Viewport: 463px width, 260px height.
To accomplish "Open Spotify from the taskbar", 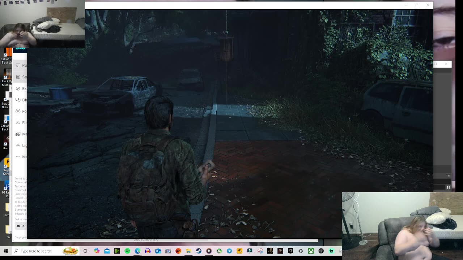I will click(x=127, y=251).
